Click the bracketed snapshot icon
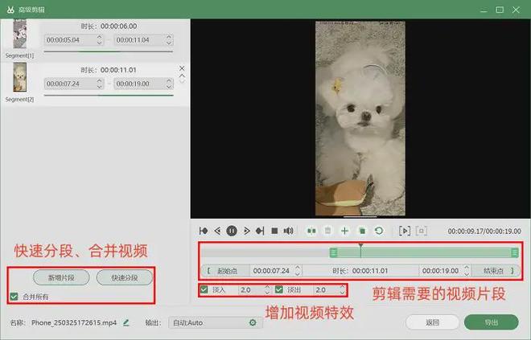Screen dimensions: 531x340 (422, 231)
